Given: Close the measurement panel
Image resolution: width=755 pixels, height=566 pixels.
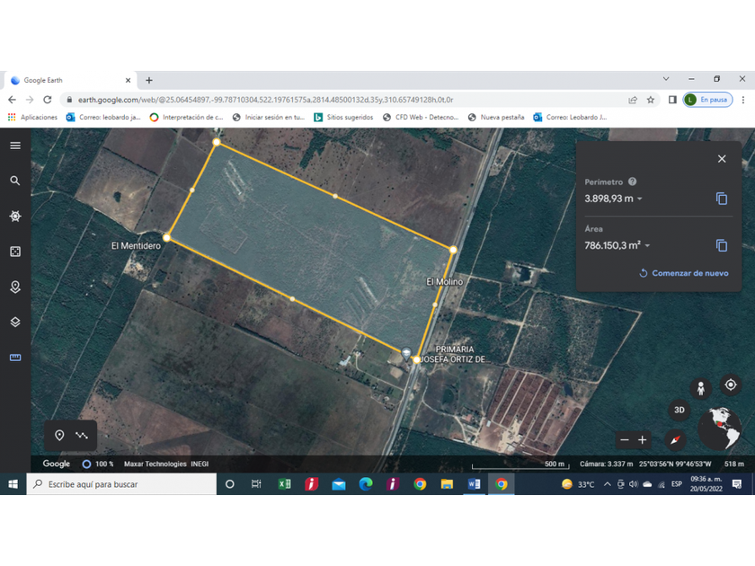Looking at the screenshot, I should click(x=721, y=159).
